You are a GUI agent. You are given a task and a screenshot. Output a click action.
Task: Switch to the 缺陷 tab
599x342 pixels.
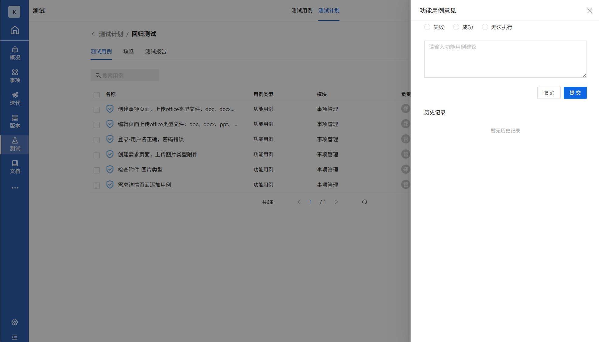[x=128, y=52]
